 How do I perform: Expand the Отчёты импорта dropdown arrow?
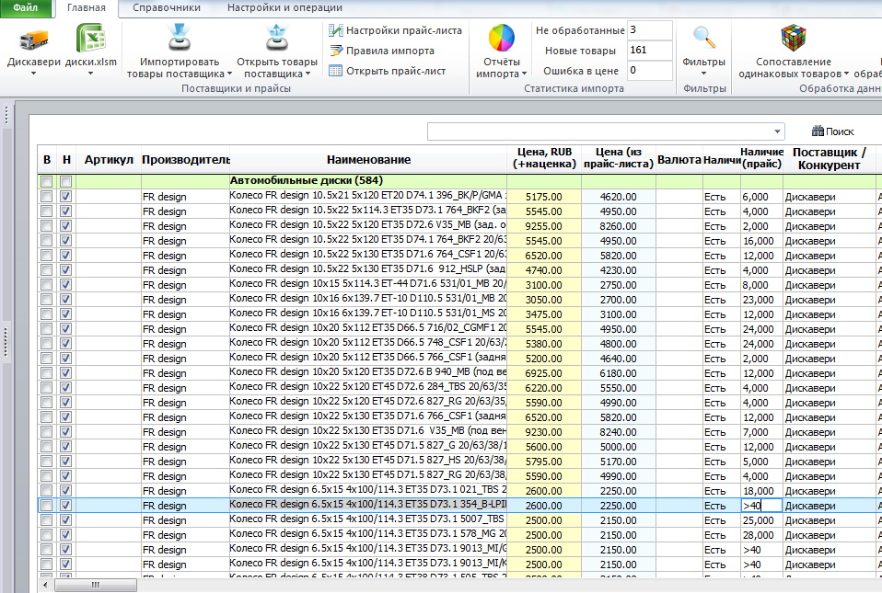[x=524, y=74]
